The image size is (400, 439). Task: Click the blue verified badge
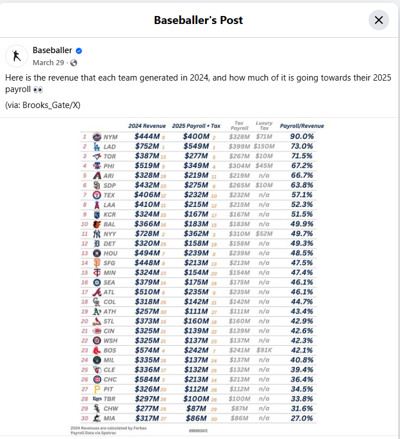[79, 51]
